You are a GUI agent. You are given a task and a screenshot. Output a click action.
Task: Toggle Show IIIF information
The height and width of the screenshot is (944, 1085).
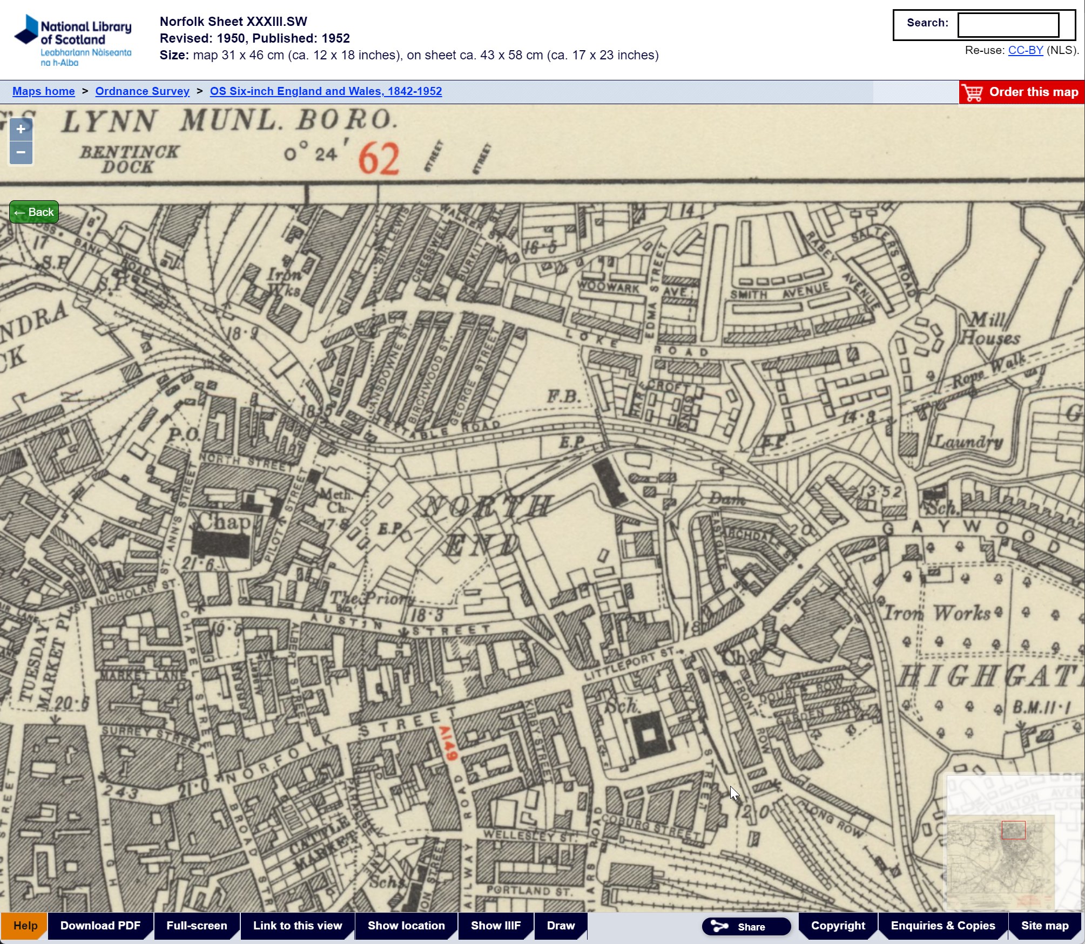point(495,925)
